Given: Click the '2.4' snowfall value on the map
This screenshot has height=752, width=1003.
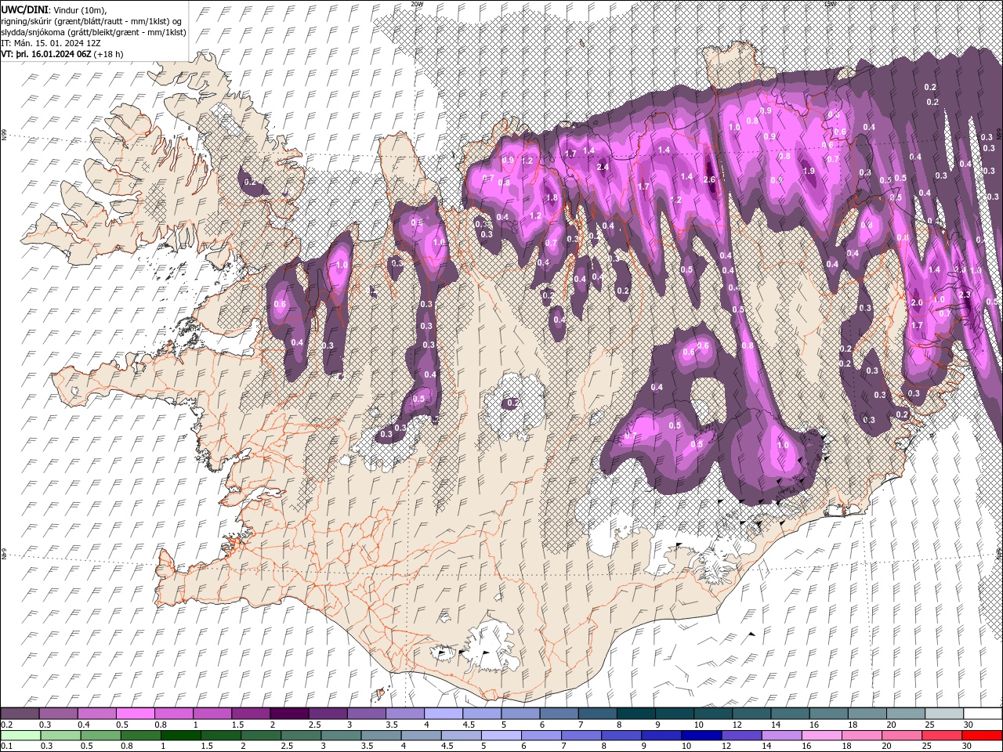Looking at the screenshot, I should 603,167.
